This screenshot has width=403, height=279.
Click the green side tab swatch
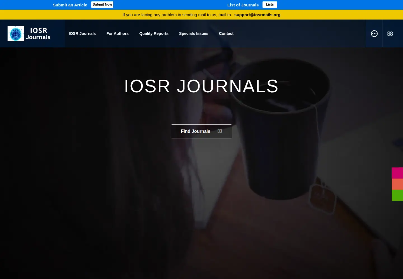[x=397, y=195]
